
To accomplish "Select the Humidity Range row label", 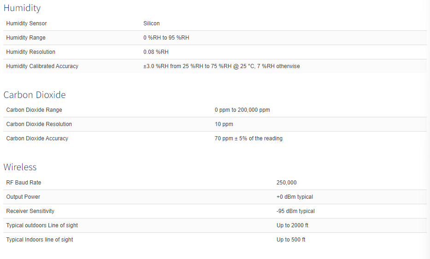I will coord(26,38).
